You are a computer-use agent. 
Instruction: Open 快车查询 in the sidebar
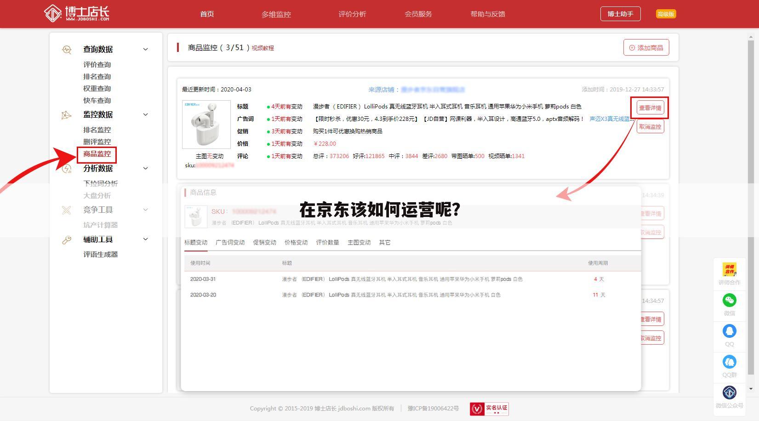pyautogui.click(x=97, y=101)
